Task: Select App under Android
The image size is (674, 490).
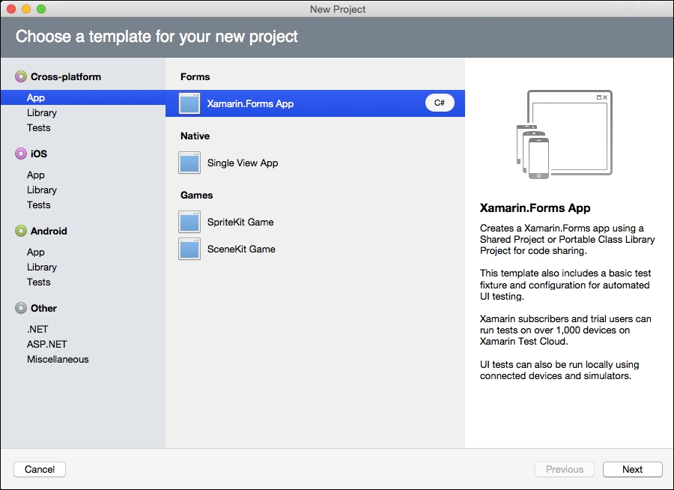Action: tap(36, 252)
